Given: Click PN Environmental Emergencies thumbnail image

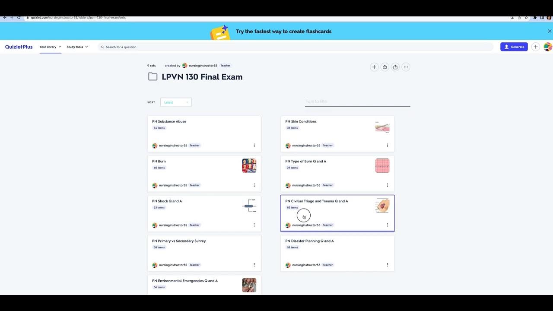Looking at the screenshot, I should click(x=249, y=285).
